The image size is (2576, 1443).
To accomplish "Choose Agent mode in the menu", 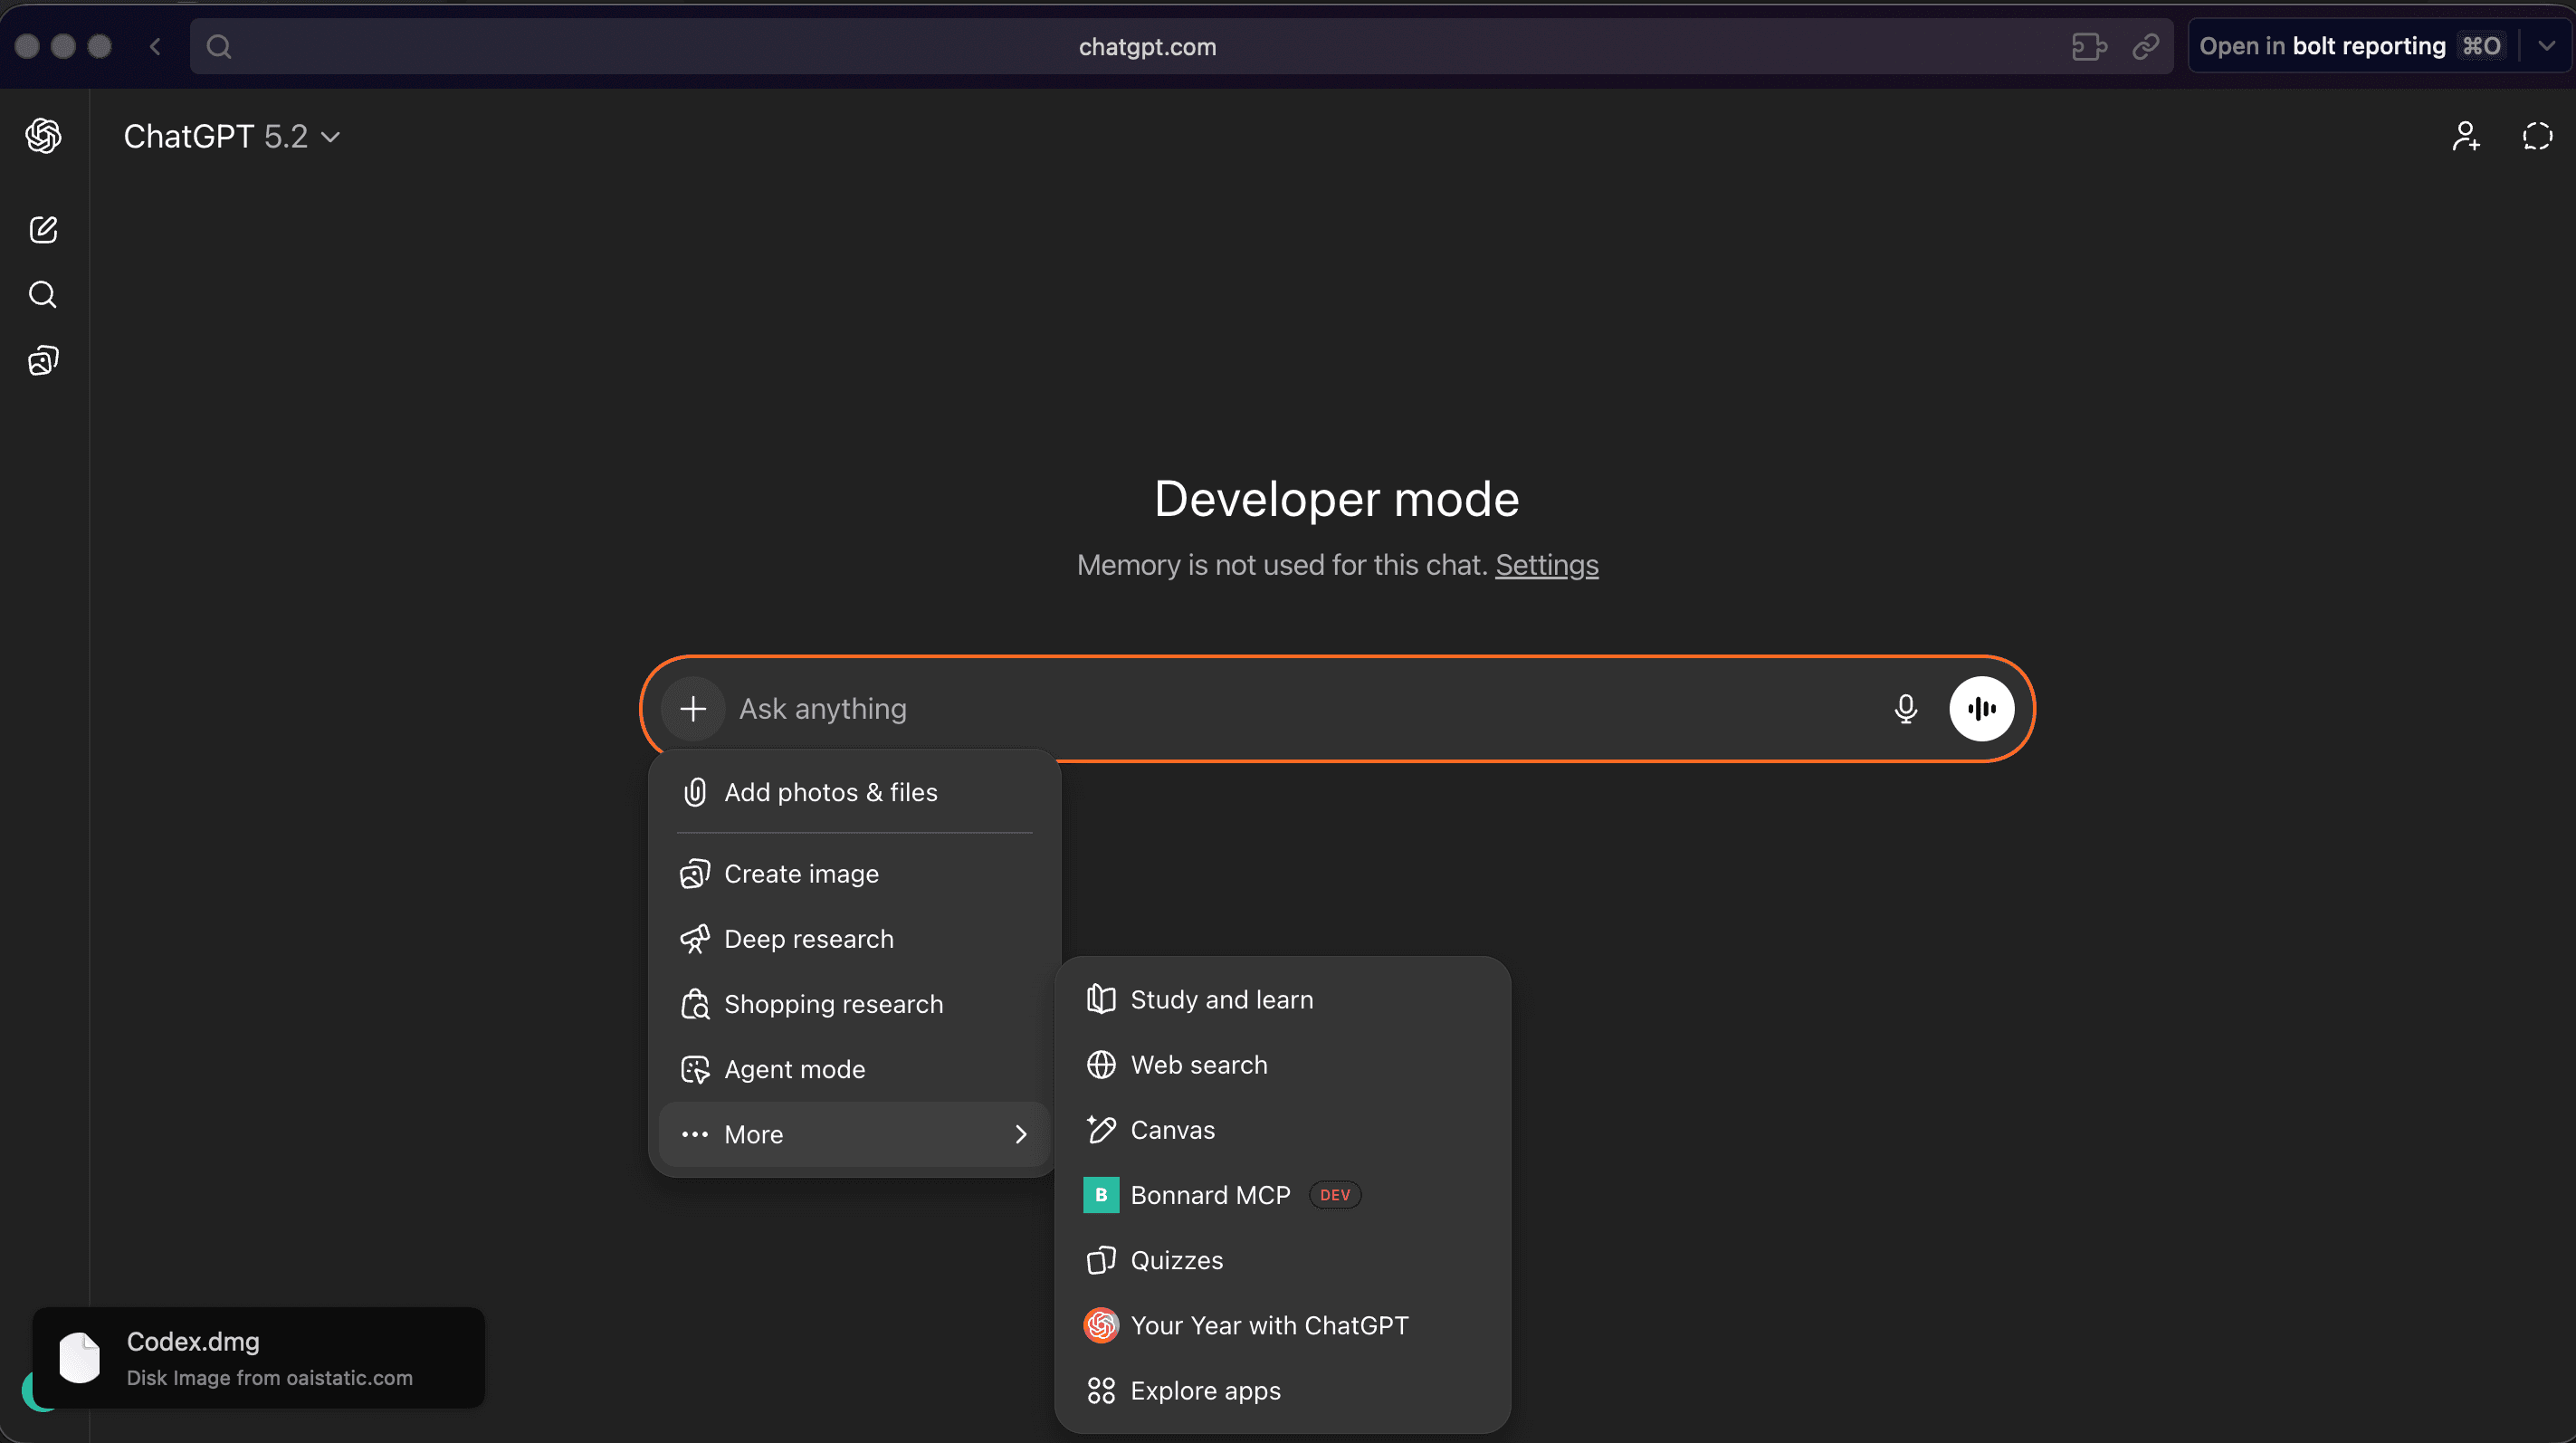I will (x=795, y=1068).
